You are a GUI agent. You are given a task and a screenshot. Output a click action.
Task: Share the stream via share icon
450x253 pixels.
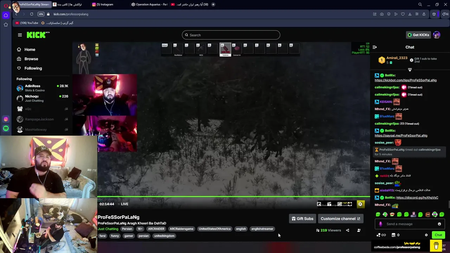click(x=347, y=231)
